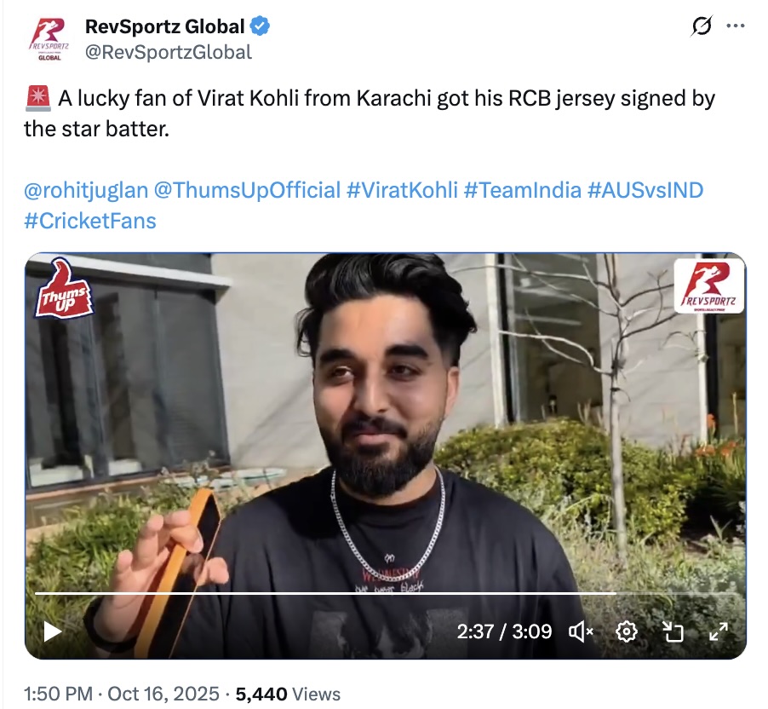This screenshot has height=709, width=768.
Task: Play the video with the play button
Action: (53, 631)
